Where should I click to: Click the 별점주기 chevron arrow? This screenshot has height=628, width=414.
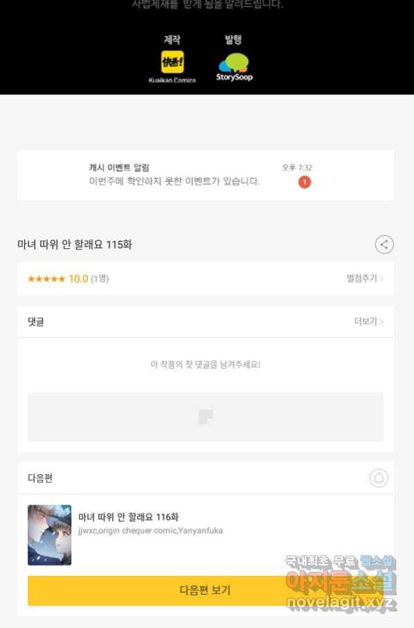coord(381,279)
